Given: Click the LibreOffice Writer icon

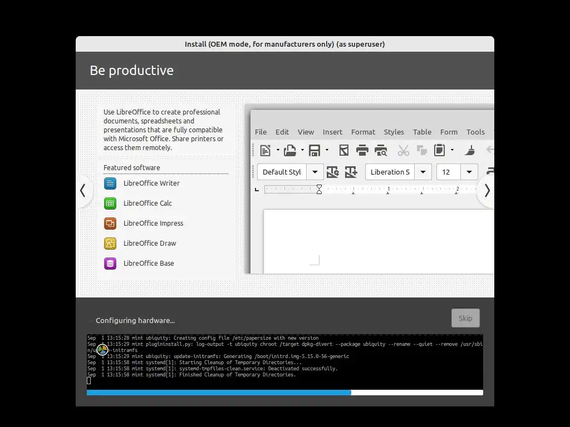Looking at the screenshot, I should [110, 183].
